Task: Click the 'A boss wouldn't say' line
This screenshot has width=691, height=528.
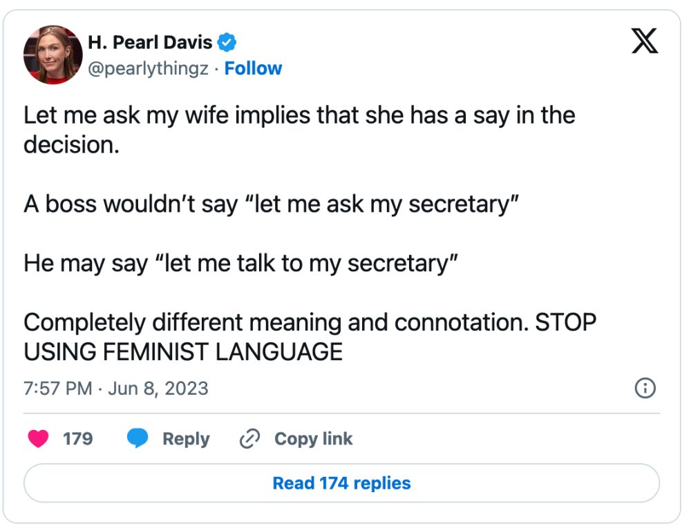Action: pyautogui.click(x=271, y=204)
